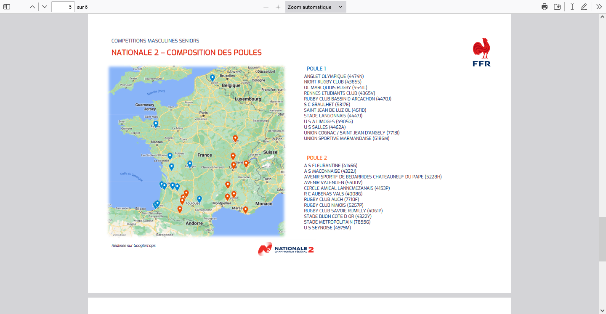Click U S SALLES (4462A) text

point(325,127)
